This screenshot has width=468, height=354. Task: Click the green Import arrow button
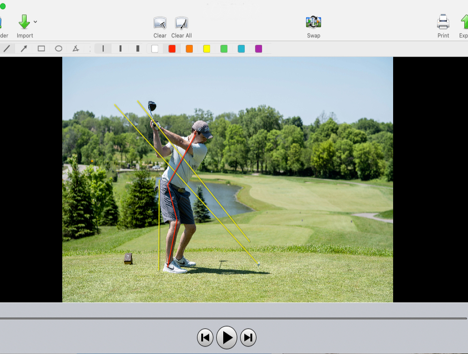pos(24,22)
